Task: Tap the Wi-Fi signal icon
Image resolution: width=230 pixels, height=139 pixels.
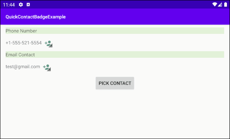Action: [215, 5]
